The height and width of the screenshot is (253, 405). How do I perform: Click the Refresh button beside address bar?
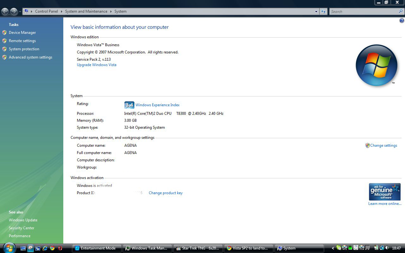[x=323, y=11]
